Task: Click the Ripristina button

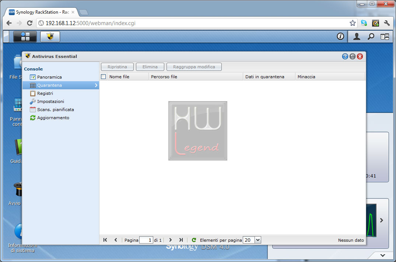Action: coord(117,67)
